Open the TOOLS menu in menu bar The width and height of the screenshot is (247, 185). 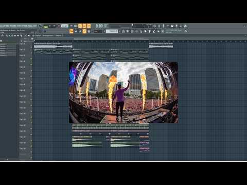point(30,26)
